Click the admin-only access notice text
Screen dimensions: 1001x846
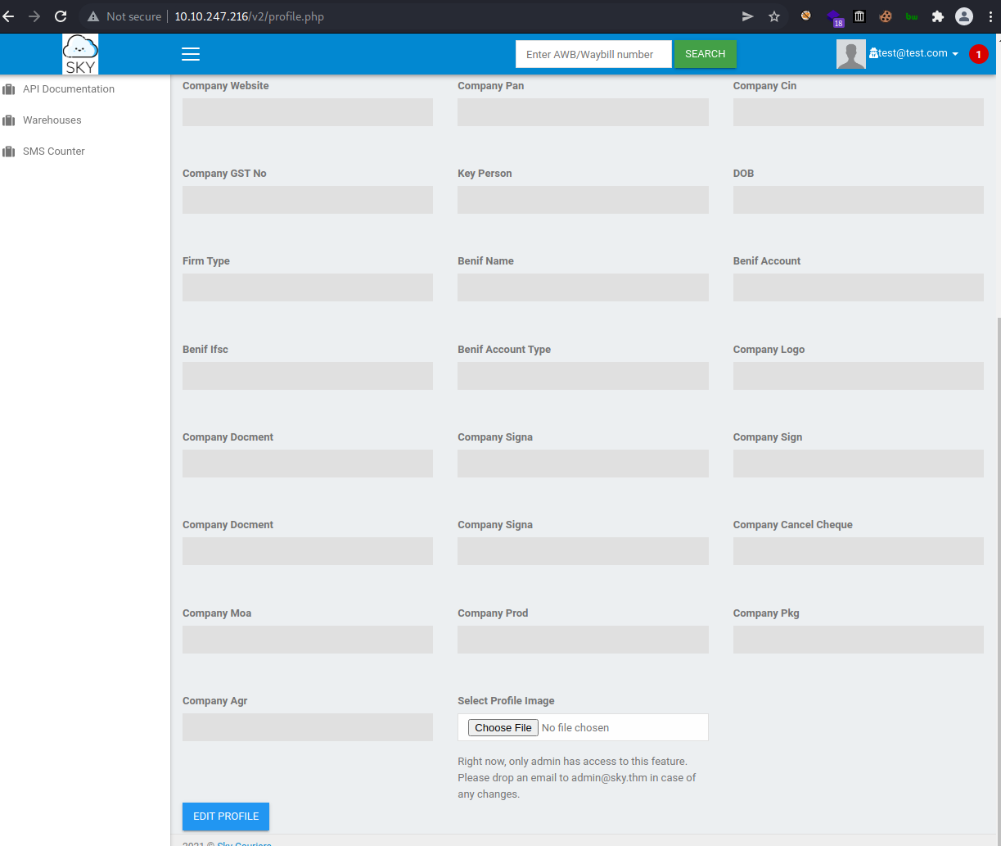tap(577, 777)
